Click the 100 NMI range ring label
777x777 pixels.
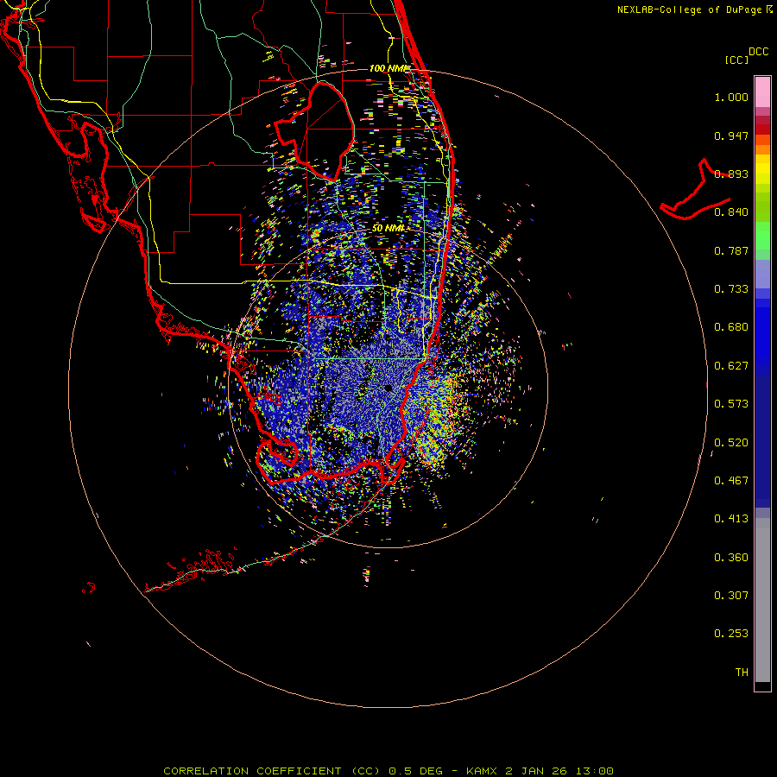[x=389, y=68]
